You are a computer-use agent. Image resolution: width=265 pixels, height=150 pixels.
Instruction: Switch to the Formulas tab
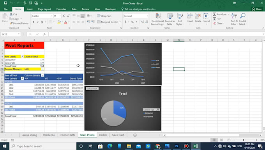[61, 9]
